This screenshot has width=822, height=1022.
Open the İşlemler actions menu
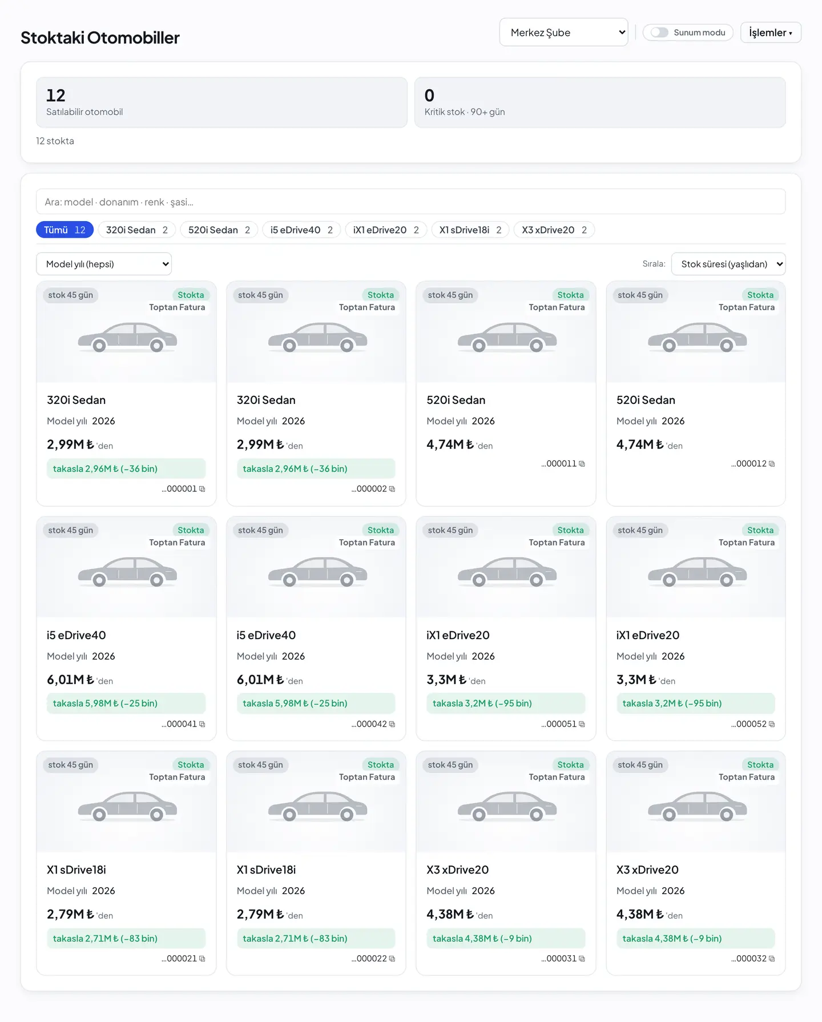771,33
